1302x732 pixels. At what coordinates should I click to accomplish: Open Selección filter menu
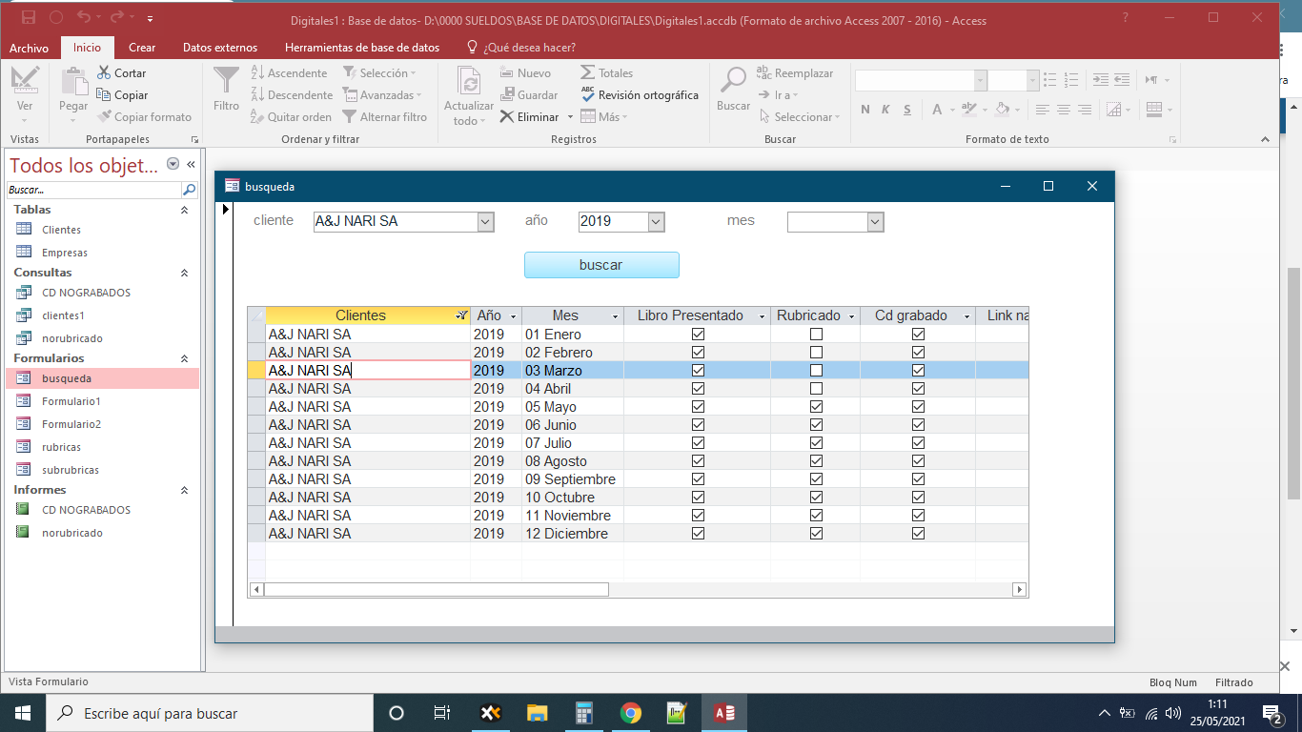(379, 73)
